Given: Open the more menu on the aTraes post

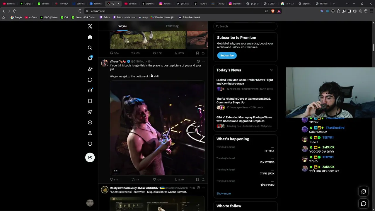Looking at the screenshot, I should pos(203,62).
